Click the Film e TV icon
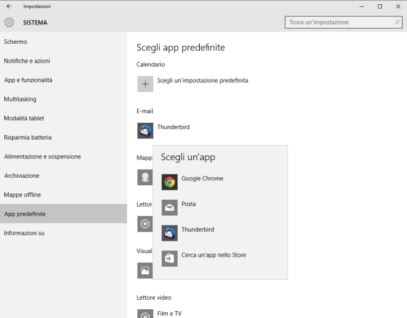The width and height of the screenshot is (407, 318). click(x=145, y=314)
